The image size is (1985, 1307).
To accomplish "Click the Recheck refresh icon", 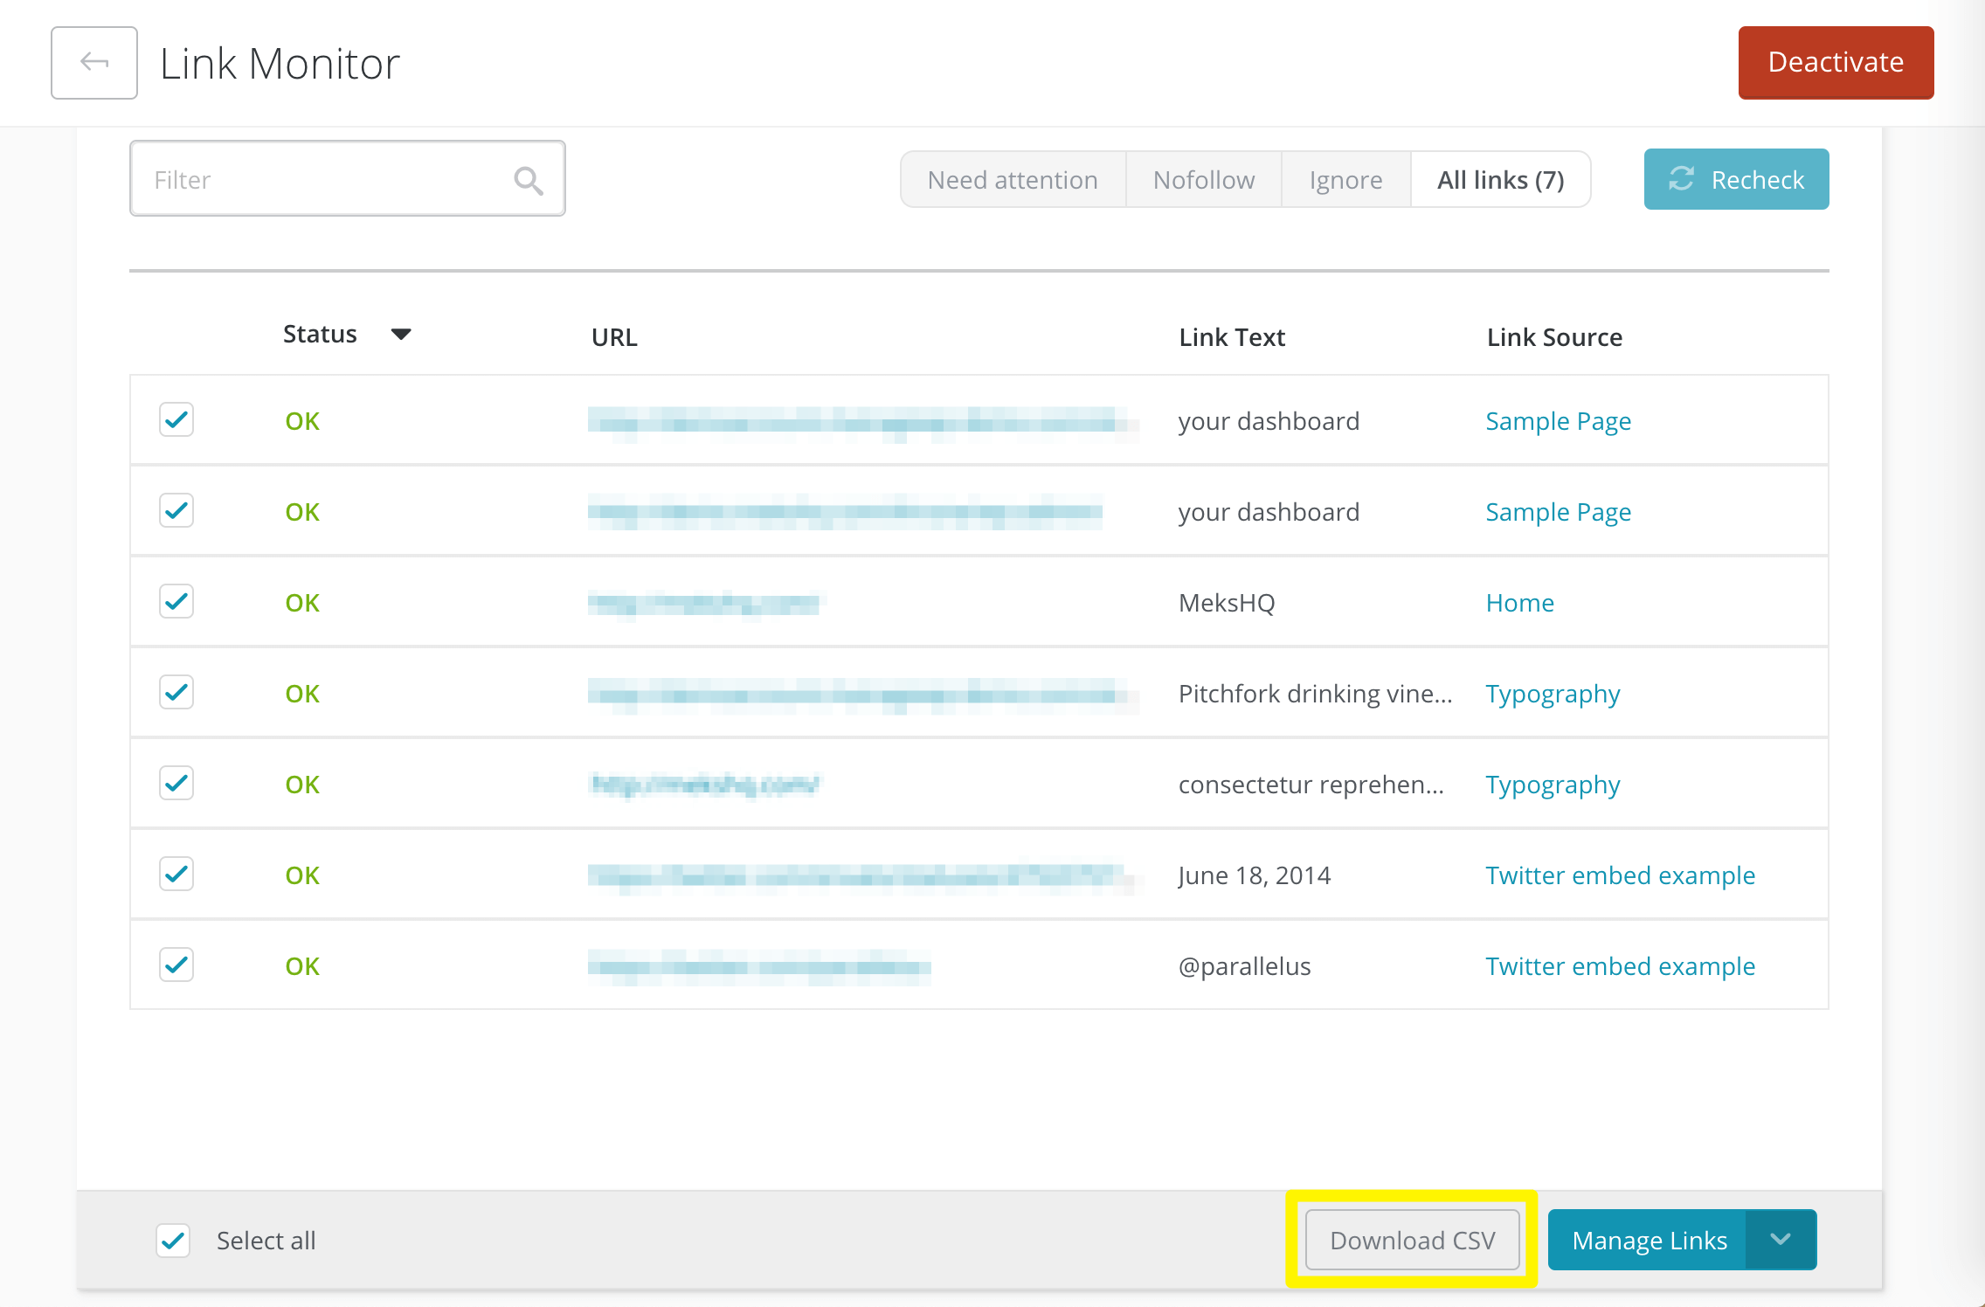I will point(1681,179).
